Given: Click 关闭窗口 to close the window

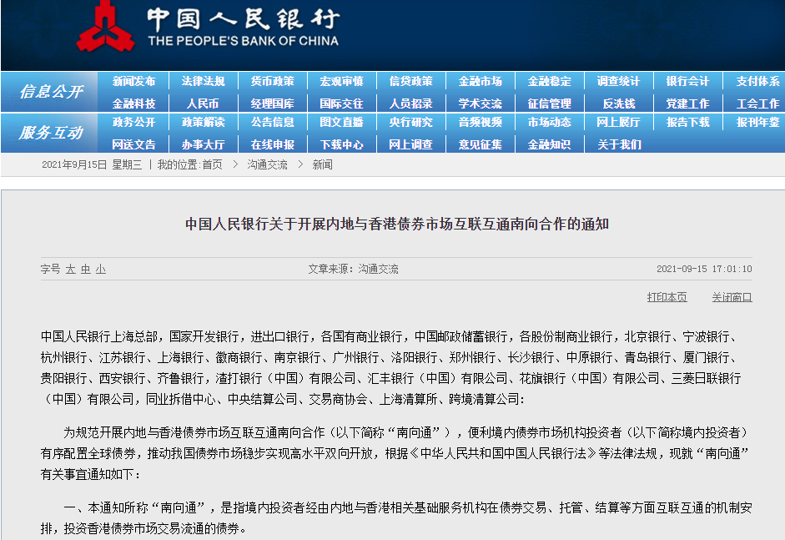Looking at the screenshot, I should (x=731, y=297).
